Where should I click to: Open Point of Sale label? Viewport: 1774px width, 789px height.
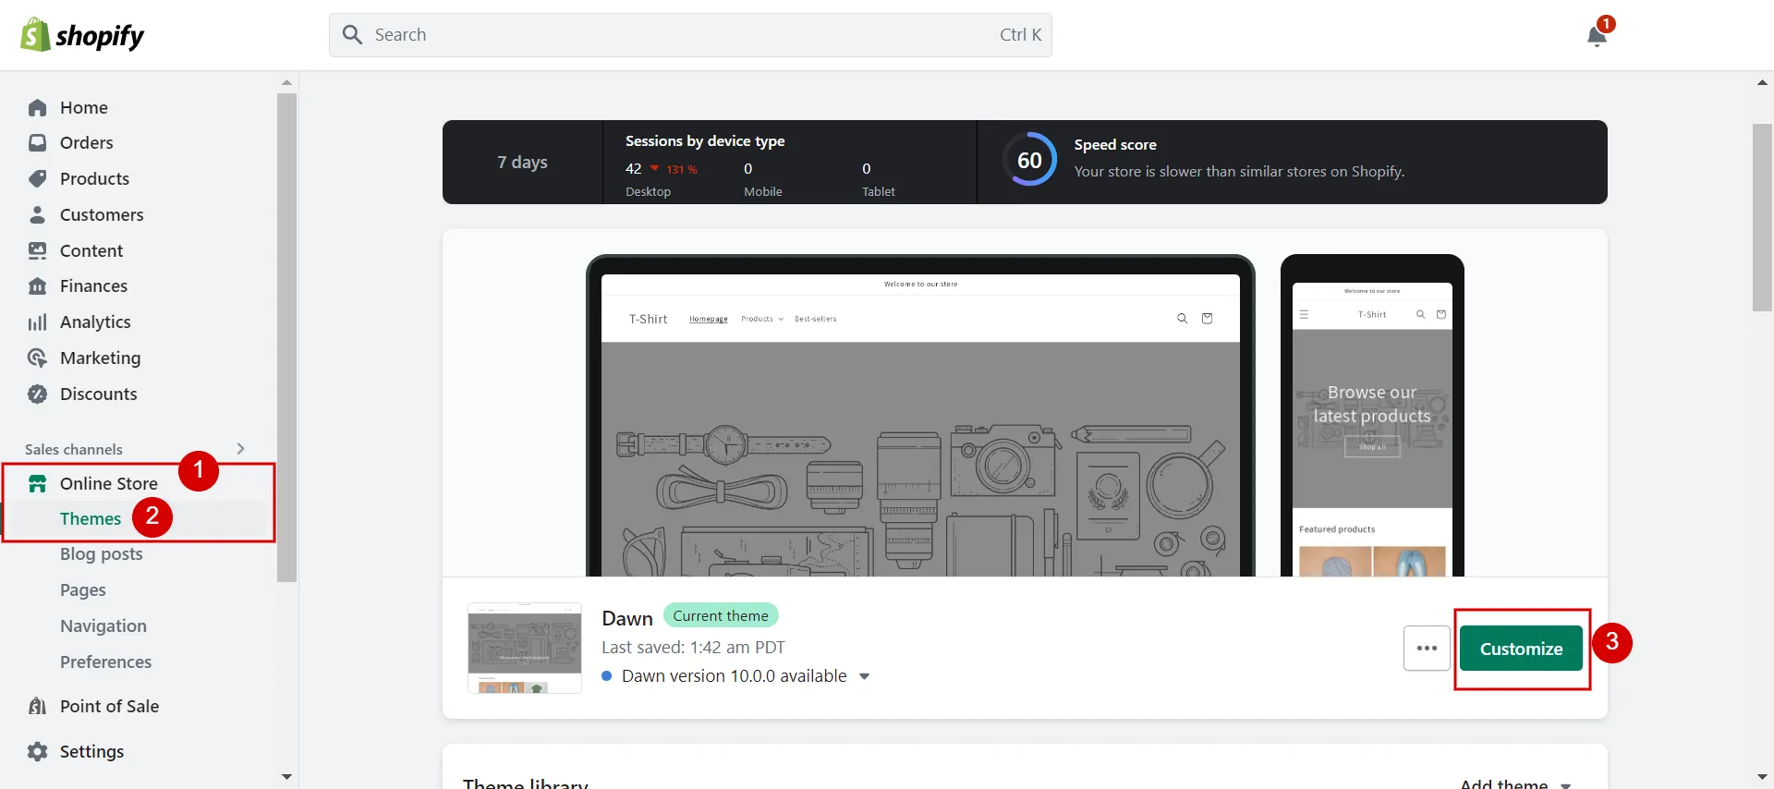coord(109,706)
